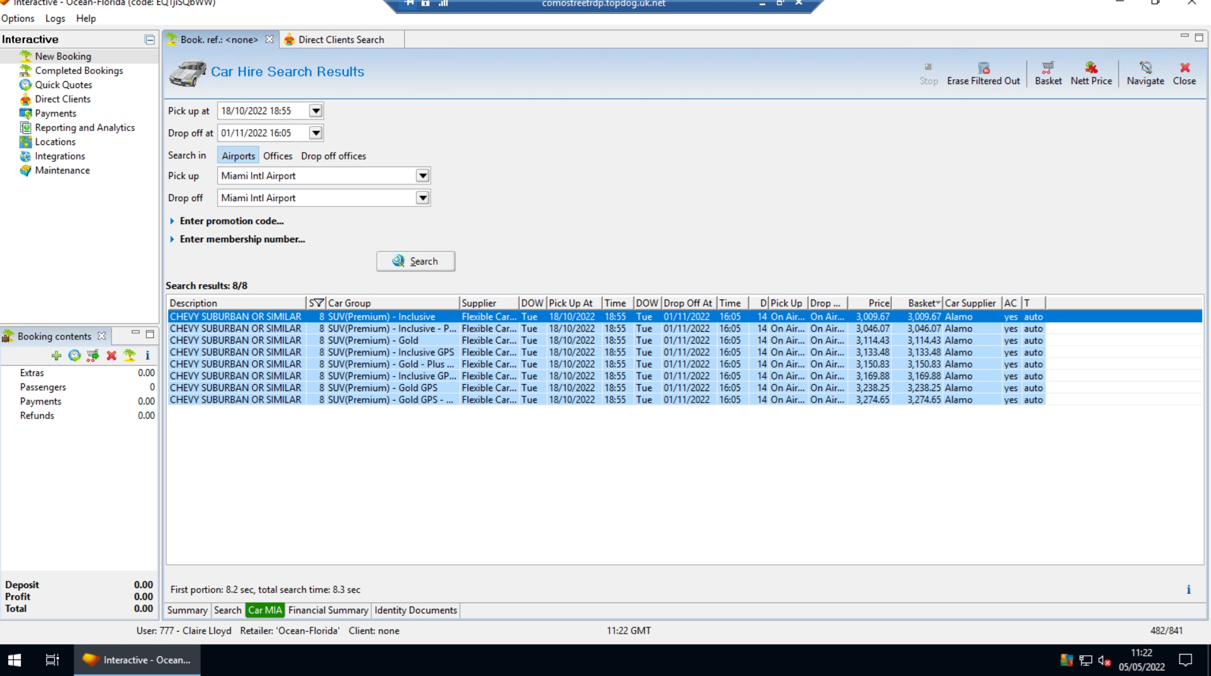Collapse the Interactive sidebar panel

click(149, 40)
